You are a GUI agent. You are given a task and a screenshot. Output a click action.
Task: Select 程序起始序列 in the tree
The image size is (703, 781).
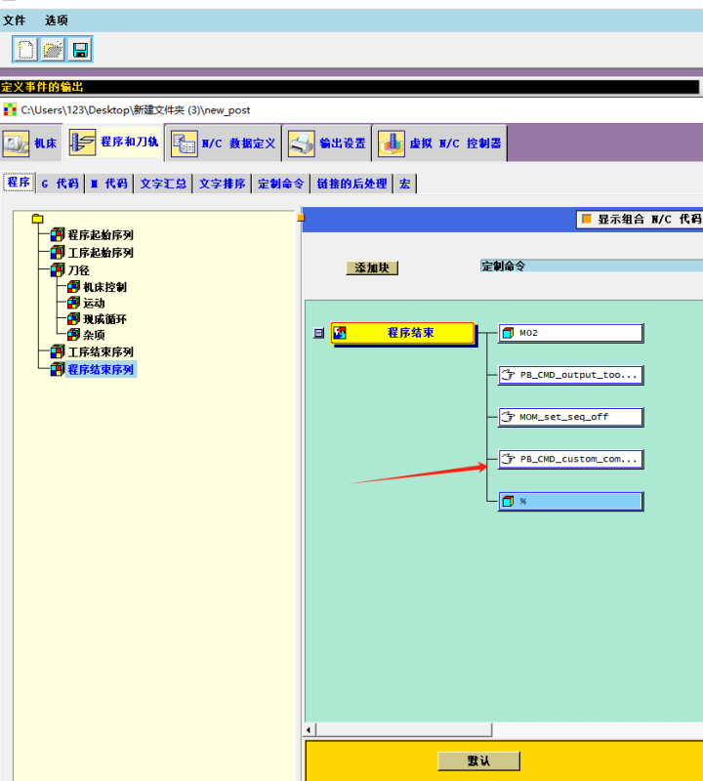coord(100,235)
